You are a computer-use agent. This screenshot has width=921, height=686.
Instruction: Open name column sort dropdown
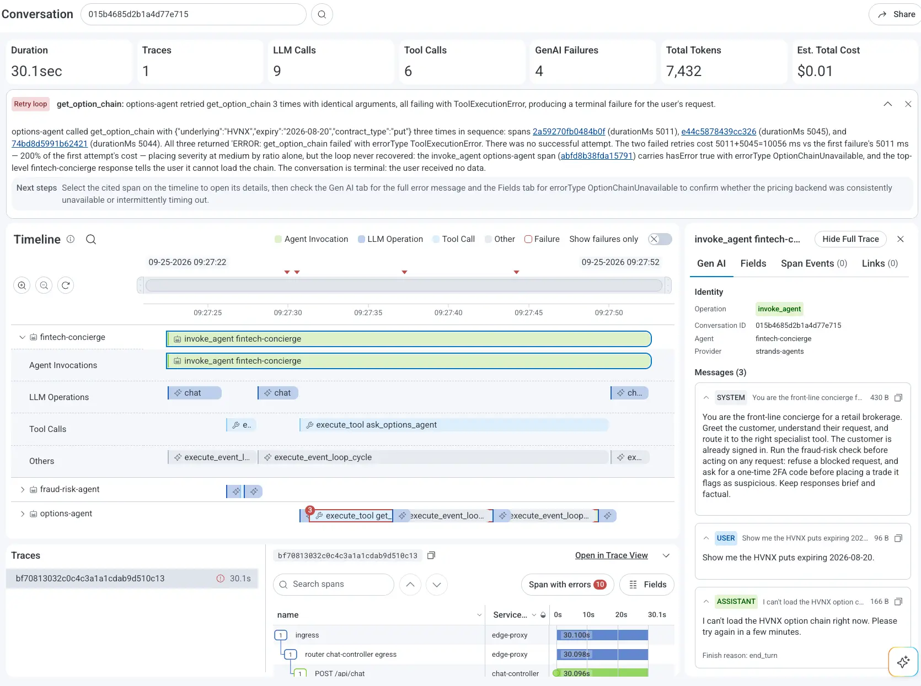point(479,615)
